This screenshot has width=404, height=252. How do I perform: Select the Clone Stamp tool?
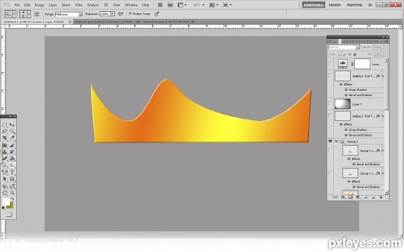(5, 152)
